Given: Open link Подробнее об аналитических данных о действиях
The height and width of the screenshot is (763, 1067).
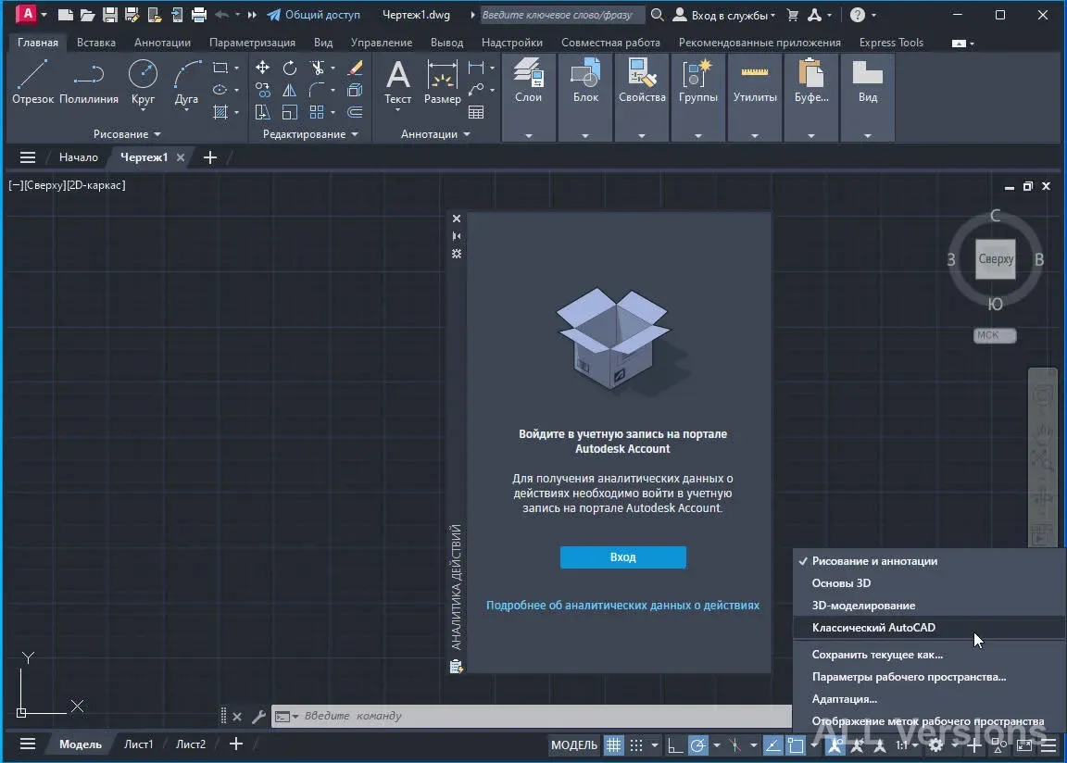Looking at the screenshot, I should coord(622,606).
